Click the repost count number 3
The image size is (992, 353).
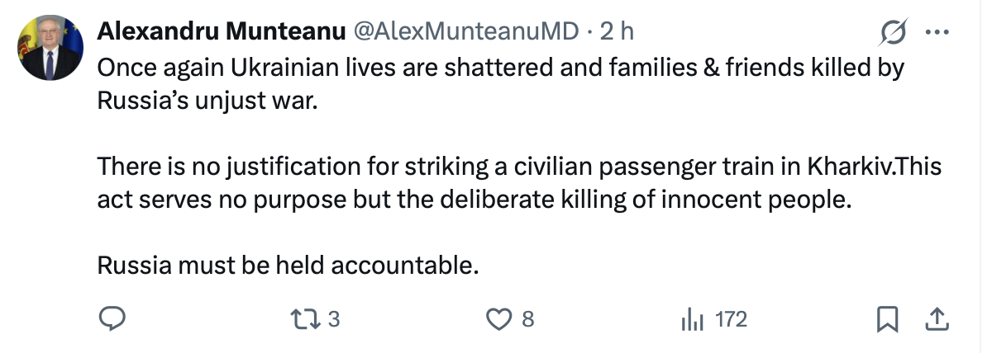coord(334,319)
